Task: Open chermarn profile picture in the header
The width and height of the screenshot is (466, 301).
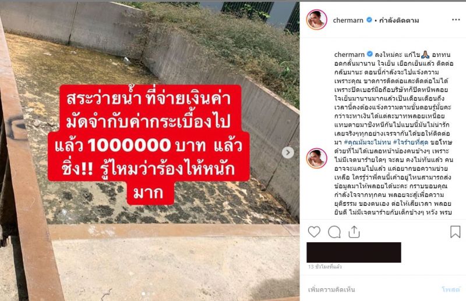Action: 317,20
